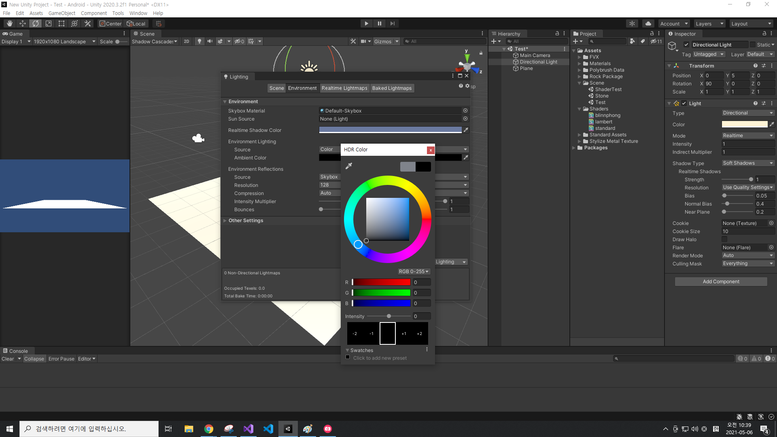The width and height of the screenshot is (777, 437).
Task: Enable the Draw Halo checkbox
Action: [724, 240]
